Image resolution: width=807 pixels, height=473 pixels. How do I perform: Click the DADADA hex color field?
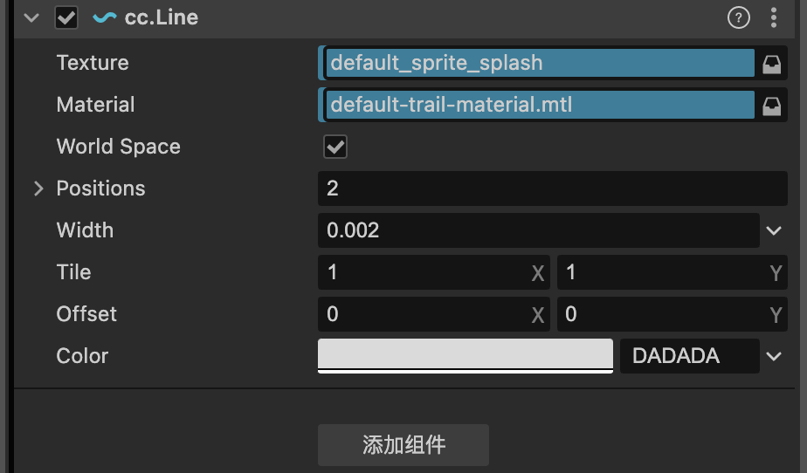coord(688,356)
